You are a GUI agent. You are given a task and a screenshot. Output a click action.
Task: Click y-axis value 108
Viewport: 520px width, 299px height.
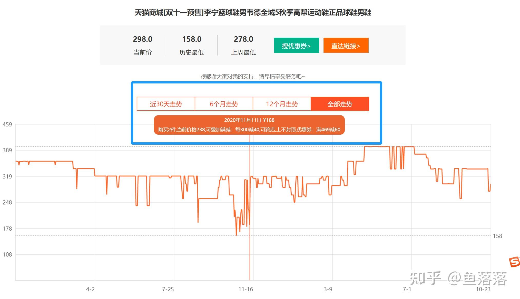[7, 255]
